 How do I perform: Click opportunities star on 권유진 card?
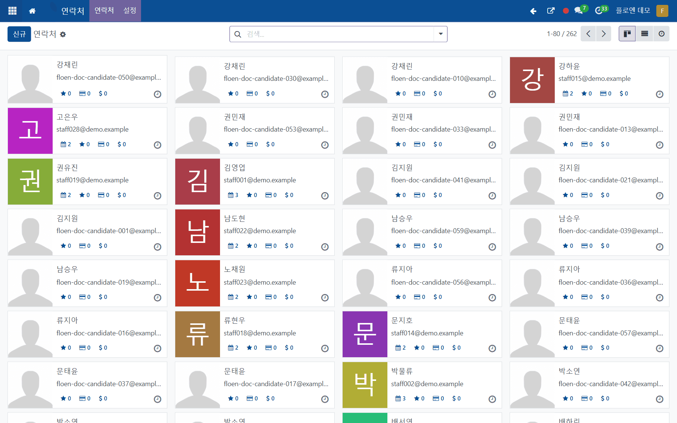pos(82,195)
